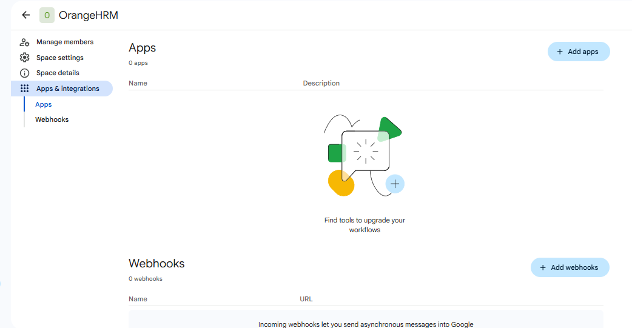Select Apps & integrations in sidebar
632x328 pixels.
pos(62,89)
